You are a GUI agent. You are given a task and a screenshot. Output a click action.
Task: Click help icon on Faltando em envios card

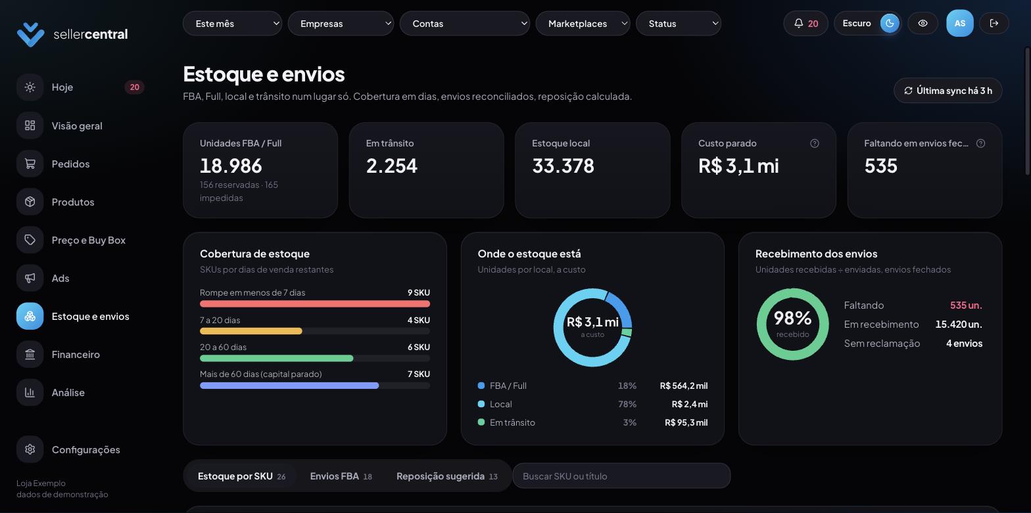tap(981, 143)
